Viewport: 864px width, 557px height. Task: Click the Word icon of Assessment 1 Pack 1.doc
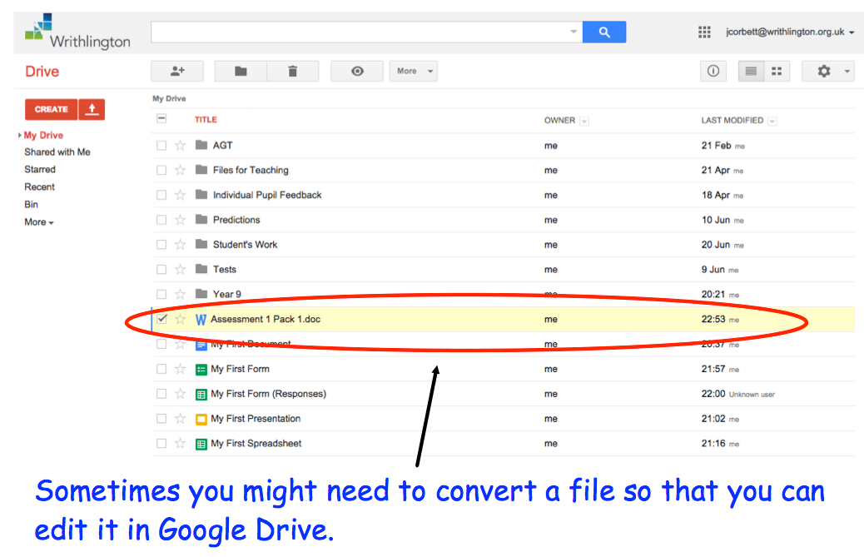201,320
